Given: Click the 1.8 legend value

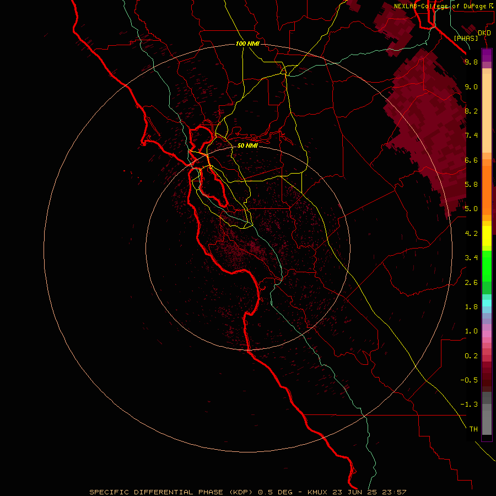Looking at the screenshot, I should 471,307.
